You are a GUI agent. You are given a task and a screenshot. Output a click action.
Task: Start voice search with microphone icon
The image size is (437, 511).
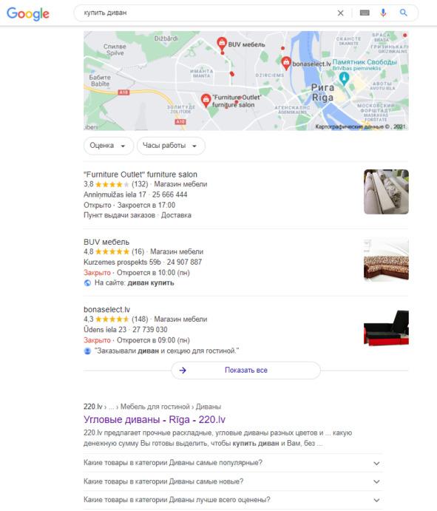click(x=383, y=13)
